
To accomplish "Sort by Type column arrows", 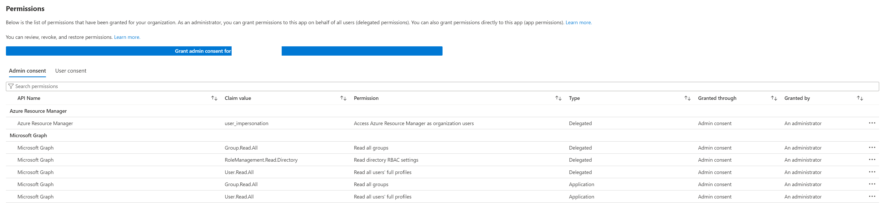I will (x=687, y=98).
